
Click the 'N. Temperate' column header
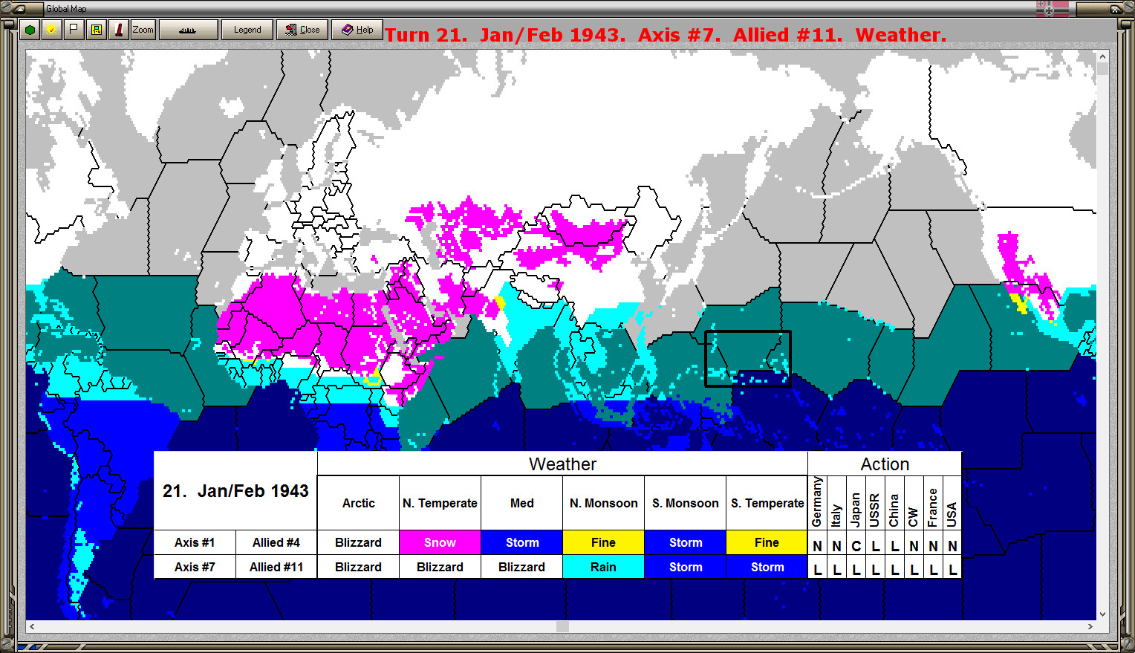[440, 503]
